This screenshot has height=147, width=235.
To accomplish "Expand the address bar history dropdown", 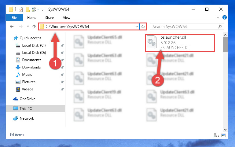I will (x=137, y=26).
